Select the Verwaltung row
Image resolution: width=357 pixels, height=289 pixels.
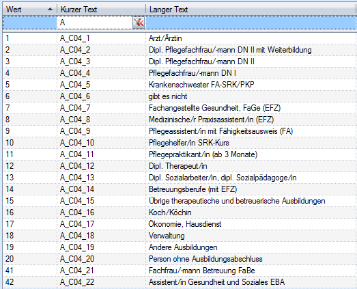[x=180, y=236]
